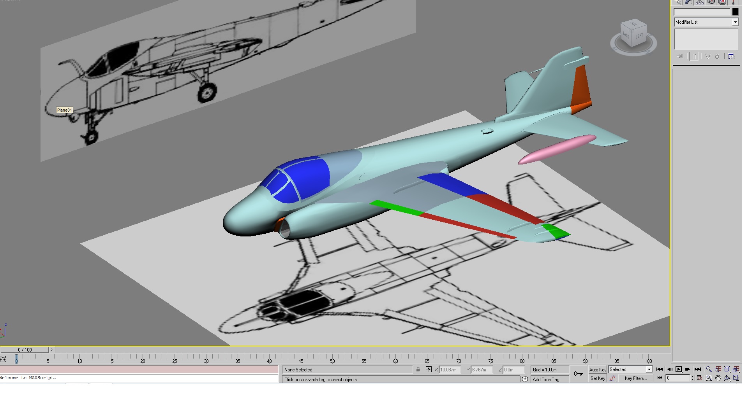
Task: Click the Remove Modifier trash icon
Action: [x=717, y=56]
